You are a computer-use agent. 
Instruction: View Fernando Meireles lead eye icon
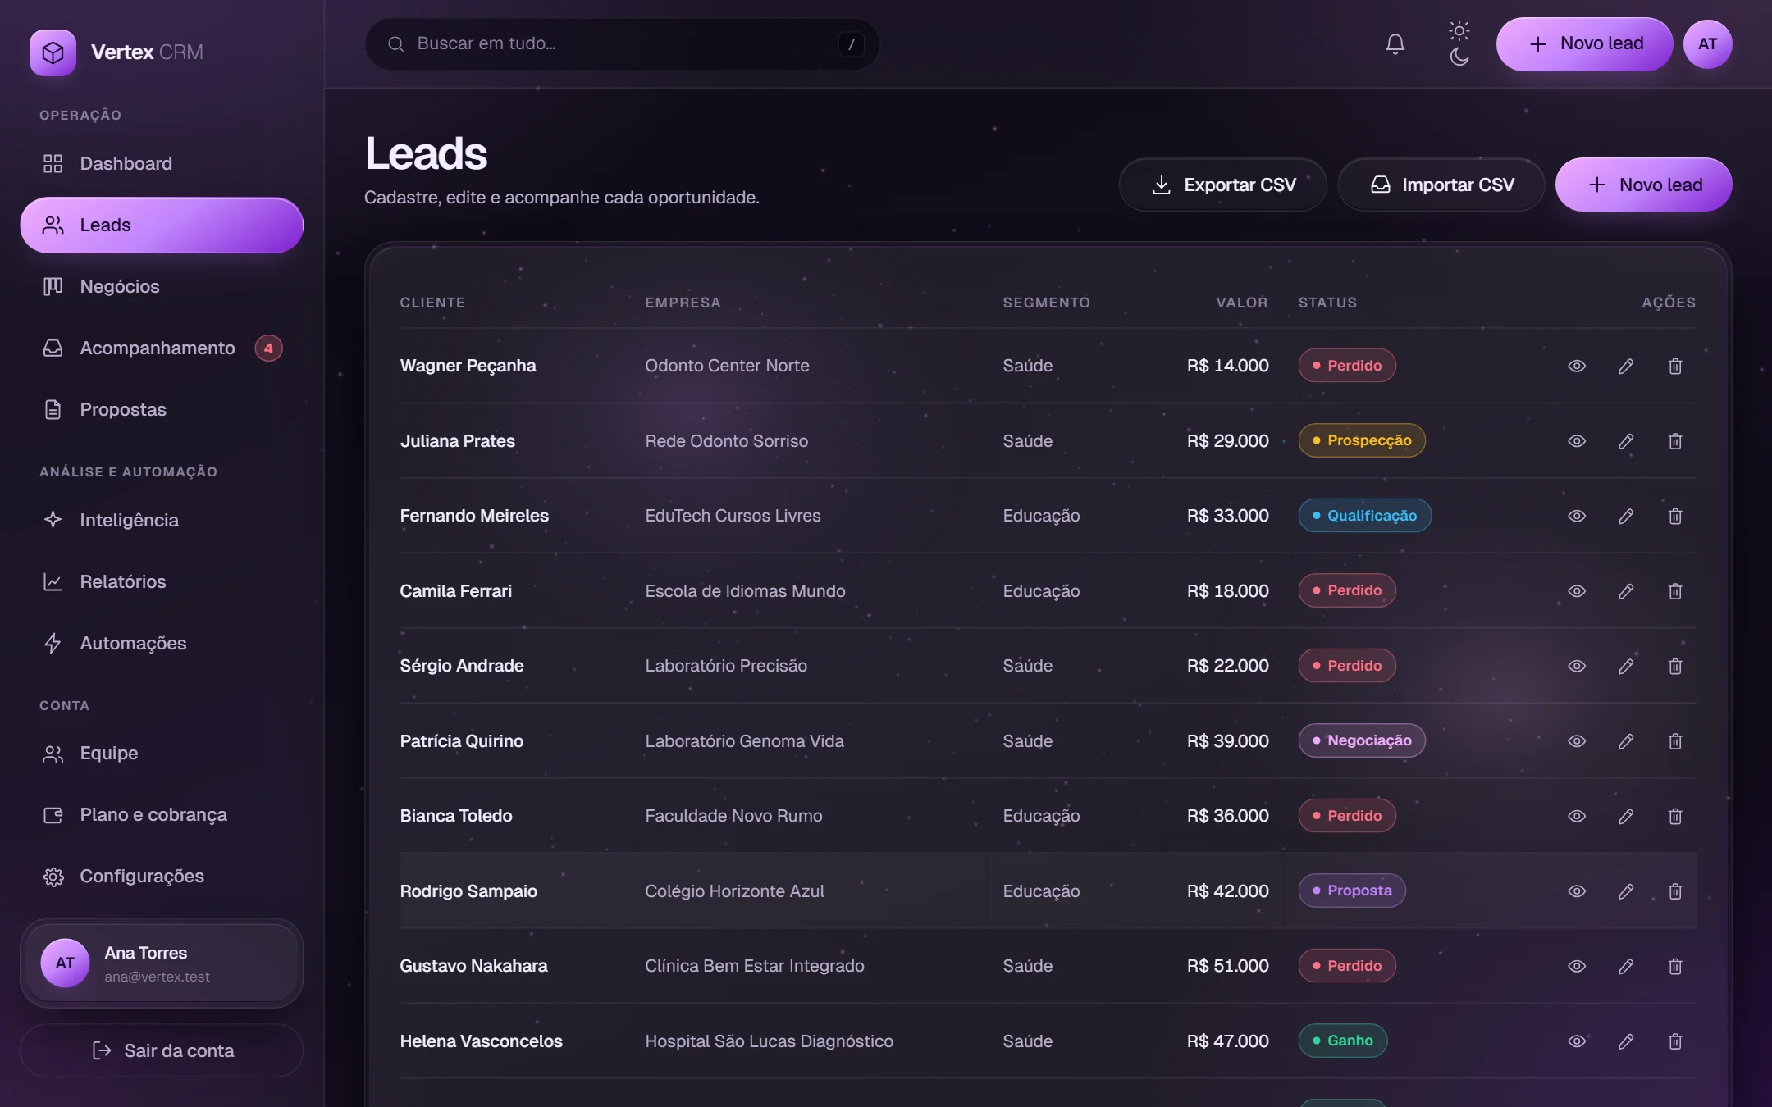point(1576,517)
